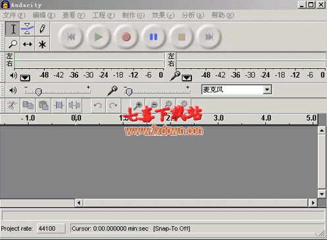
Task: Select the Multi-tool asterisk icon
Action: pyautogui.click(x=42, y=44)
